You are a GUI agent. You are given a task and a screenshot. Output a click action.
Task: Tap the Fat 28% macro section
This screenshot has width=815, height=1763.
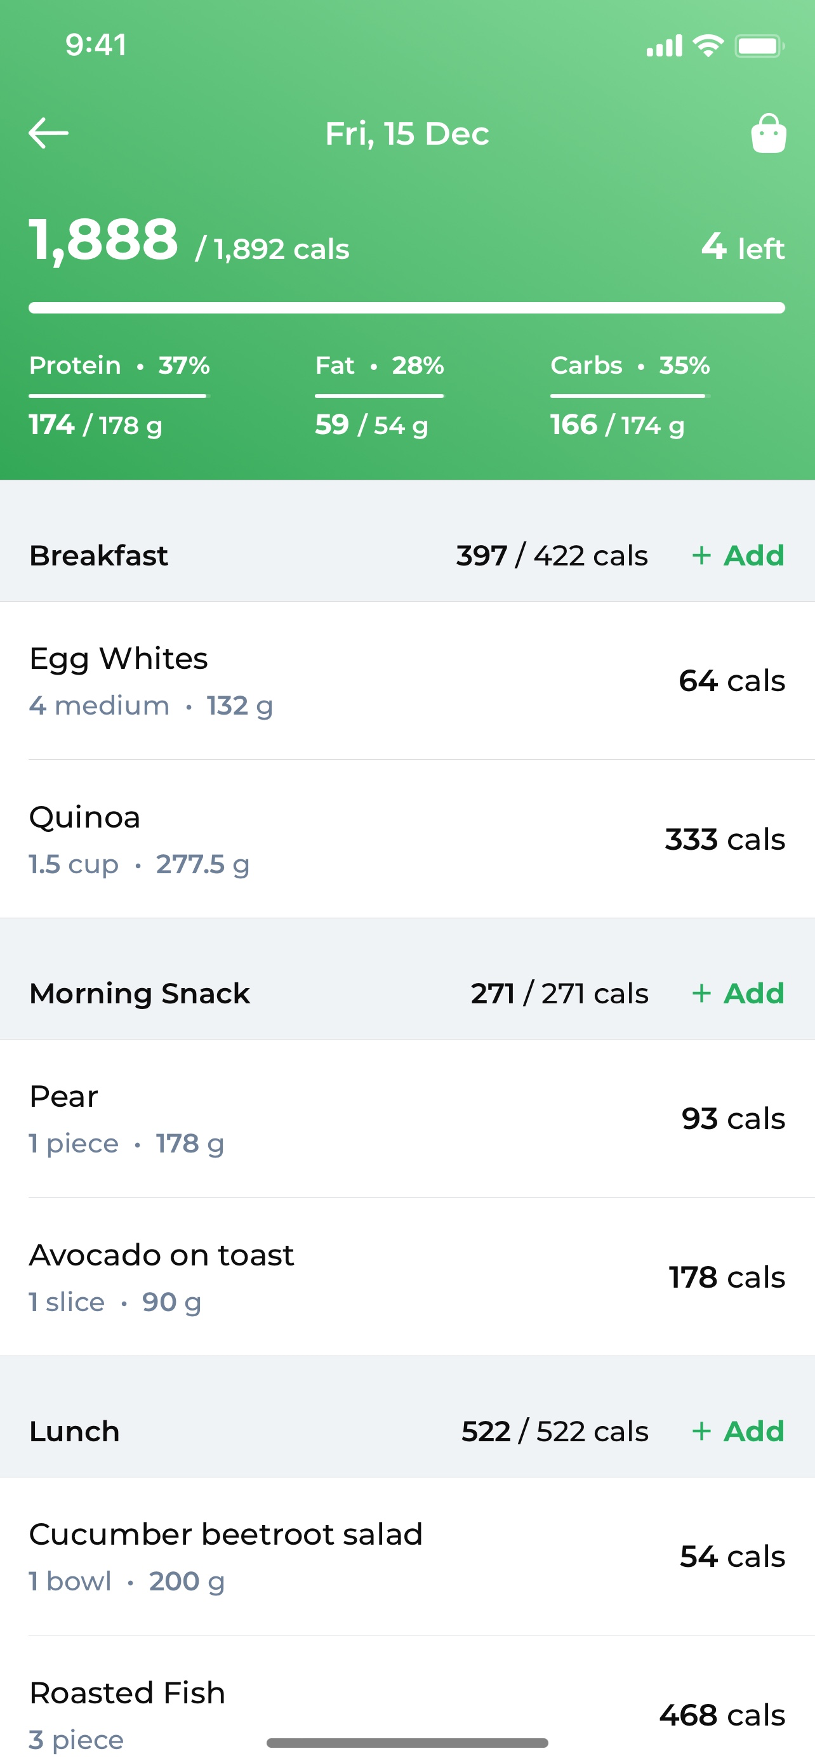point(380,395)
